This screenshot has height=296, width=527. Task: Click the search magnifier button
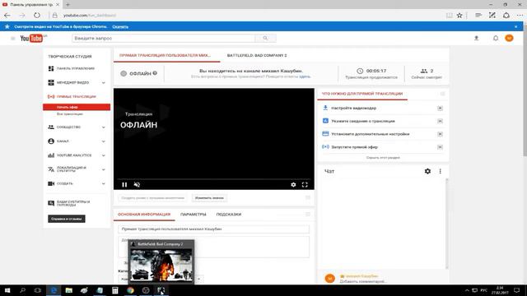pyautogui.click(x=265, y=39)
